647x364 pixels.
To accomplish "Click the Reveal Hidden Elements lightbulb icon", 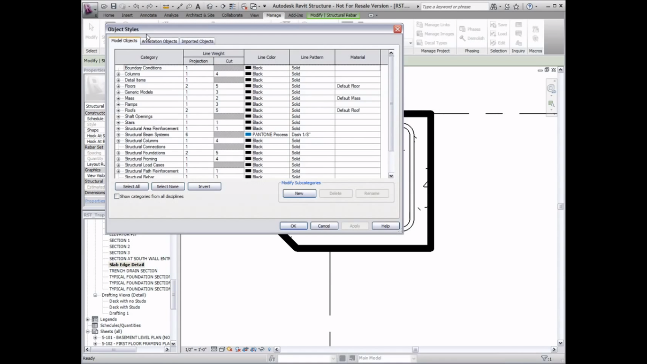I will coord(269,349).
